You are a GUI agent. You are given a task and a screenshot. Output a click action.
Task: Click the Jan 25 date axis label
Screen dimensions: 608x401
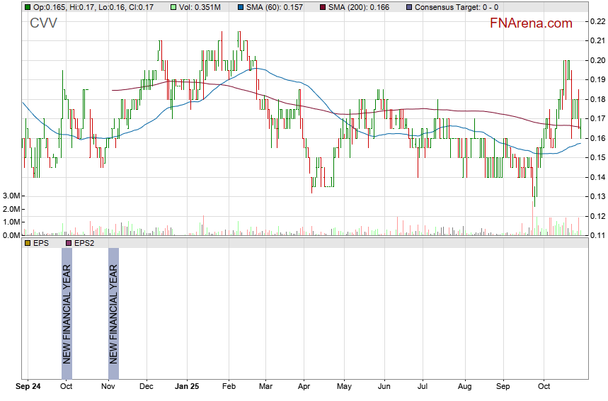click(188, 388)
